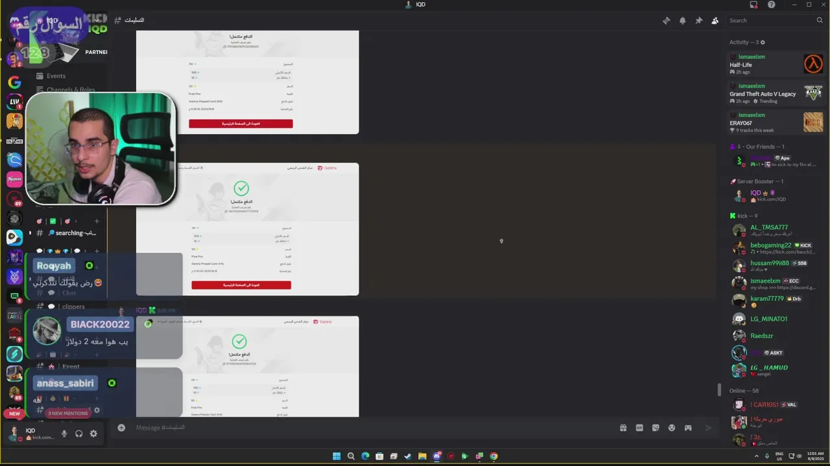Open the Memes server icon in sidebar

point(14,179)
